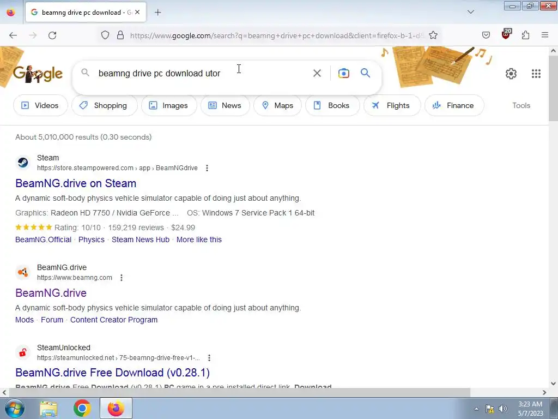Open the Physics sublink
This screenshot has height=419, width=558.
pyautogui.click(x=92, y=240)
